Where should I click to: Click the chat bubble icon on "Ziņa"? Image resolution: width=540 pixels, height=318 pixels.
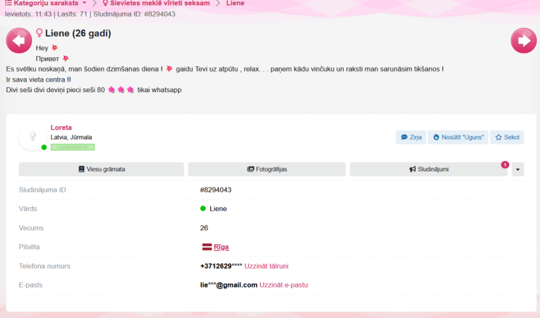(x=403, y=137)
